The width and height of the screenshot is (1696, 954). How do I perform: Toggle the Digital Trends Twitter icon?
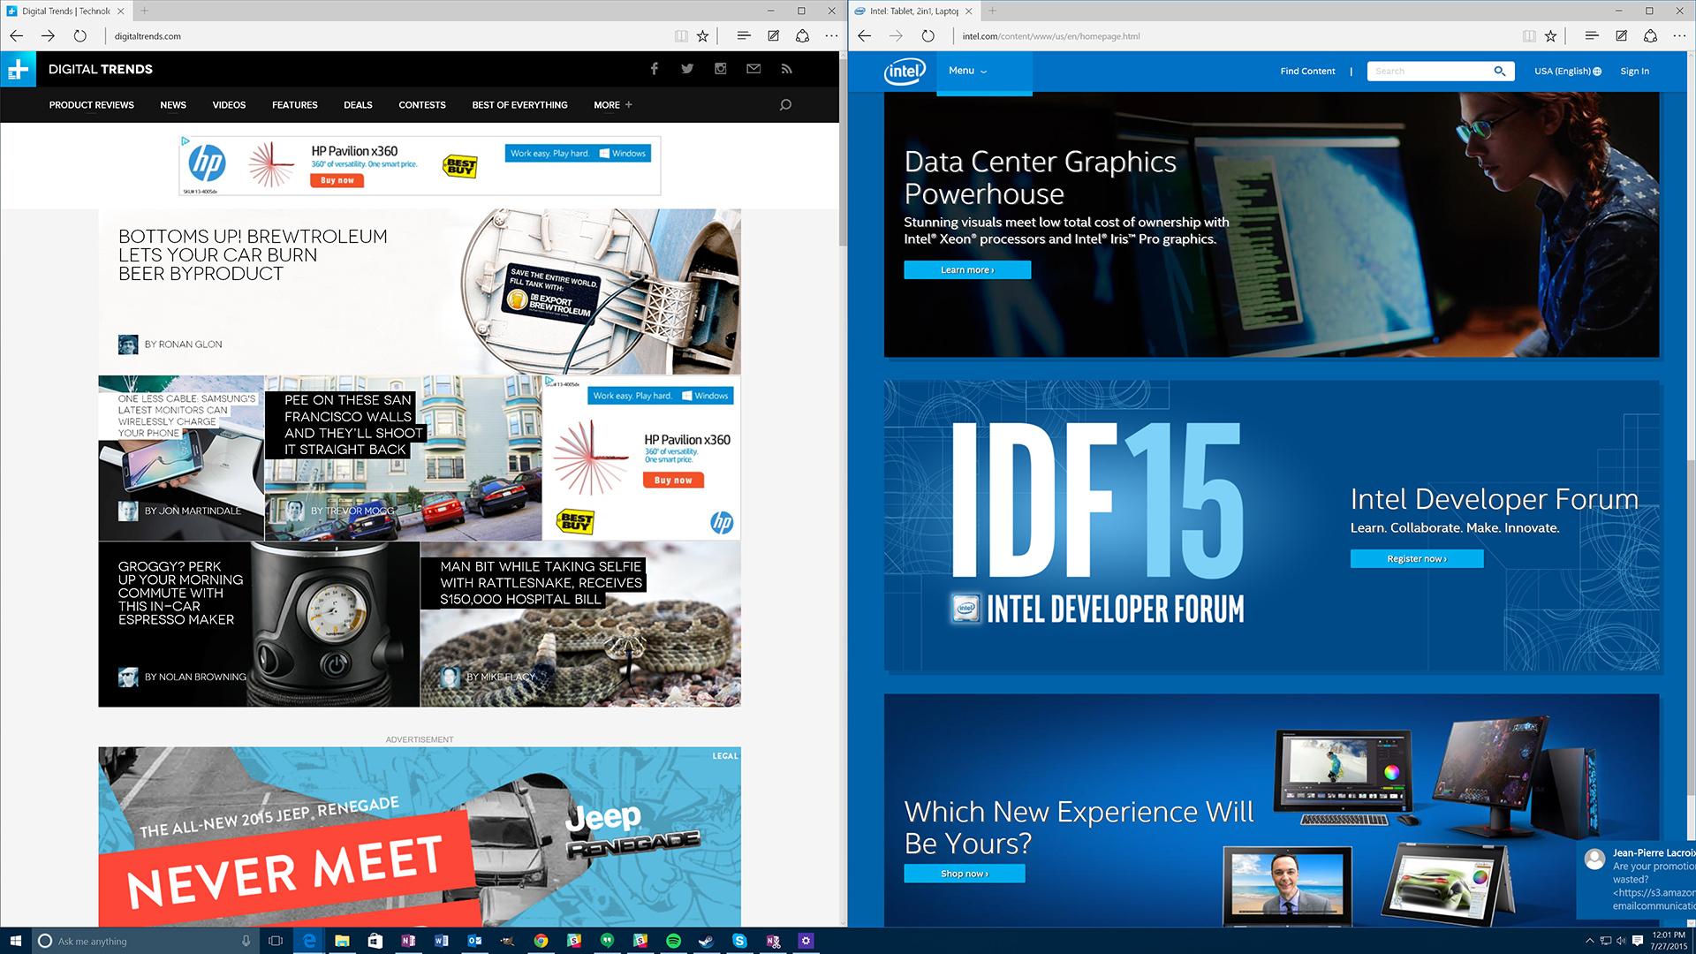(x=687, y=69)
